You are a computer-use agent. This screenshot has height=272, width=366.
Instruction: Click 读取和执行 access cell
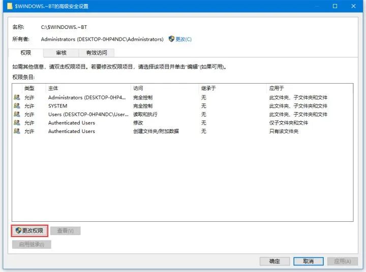(x=145, y=114)
